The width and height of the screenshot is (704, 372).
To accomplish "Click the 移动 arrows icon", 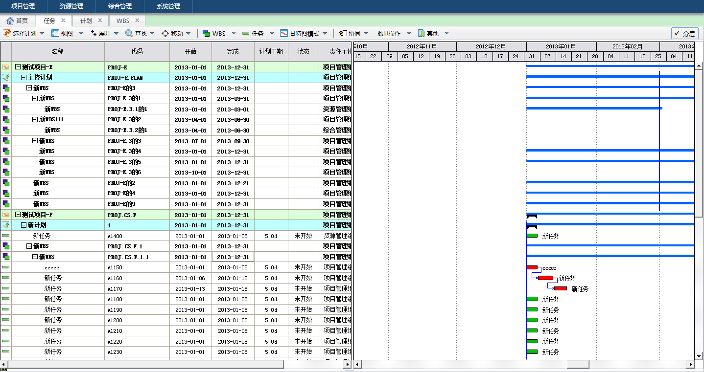I will tap(165, 33).
